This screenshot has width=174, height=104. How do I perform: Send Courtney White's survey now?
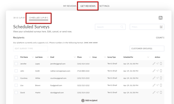157,78
